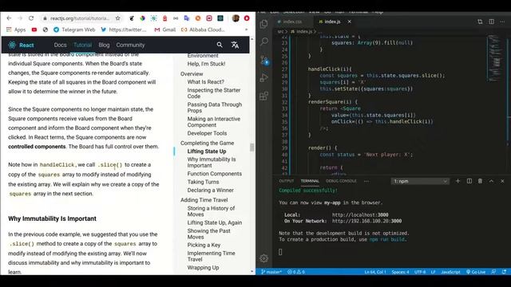Click the reactjs.org address bar
Screen dimensions: 511x287
[x=80, y=18]
